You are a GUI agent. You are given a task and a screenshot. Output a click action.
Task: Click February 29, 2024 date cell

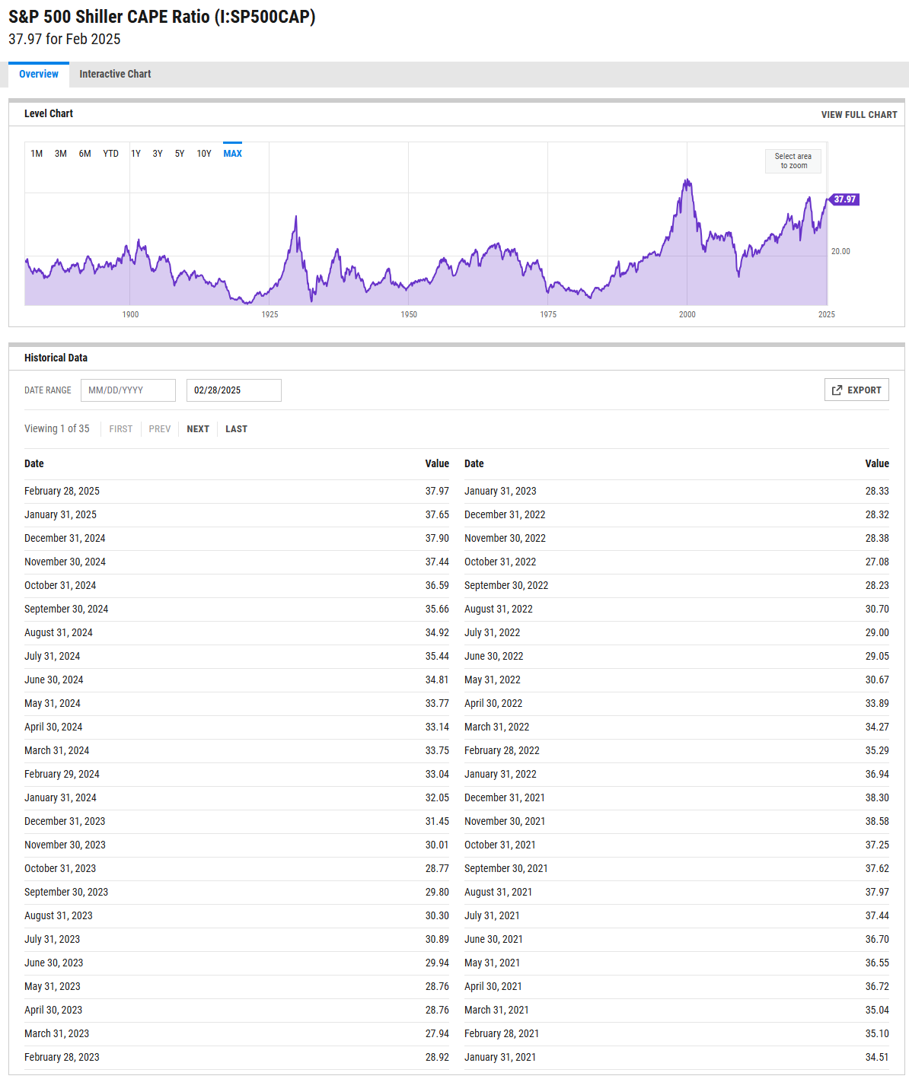tap(62, 775)
